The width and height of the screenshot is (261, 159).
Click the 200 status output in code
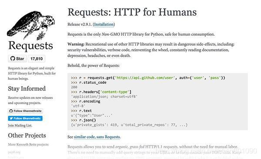74,87
